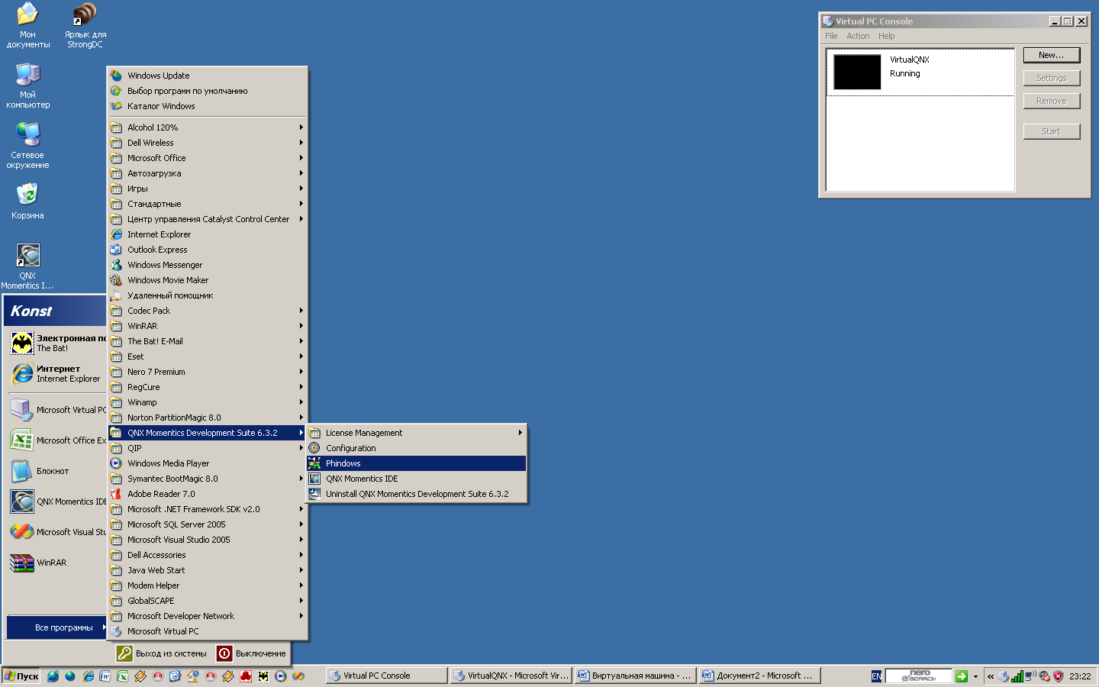This screenshot has height=687, width=1099.
Task: Expand Microsoft Visual Studio 2005 folder
Action: point(207,540)
